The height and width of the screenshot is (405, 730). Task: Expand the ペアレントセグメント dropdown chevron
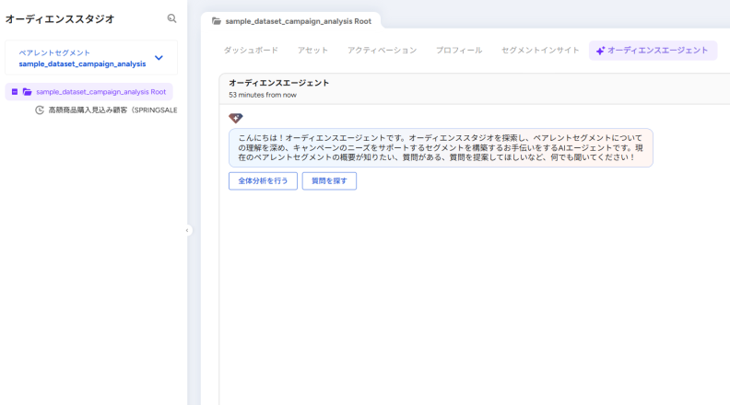point(159,58)
